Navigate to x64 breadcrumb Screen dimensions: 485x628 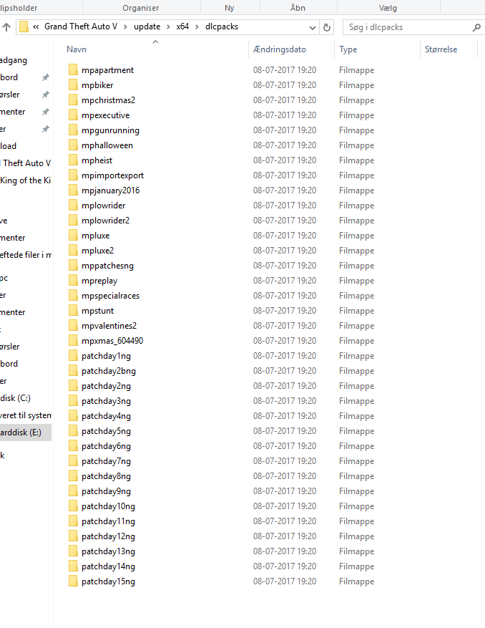(182, 26)
